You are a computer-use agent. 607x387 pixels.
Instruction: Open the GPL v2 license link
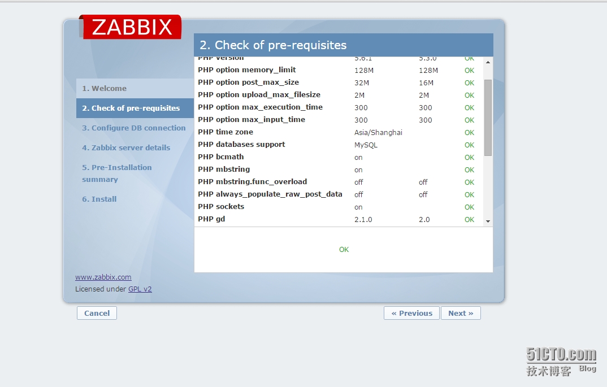[x=140, y=289]
